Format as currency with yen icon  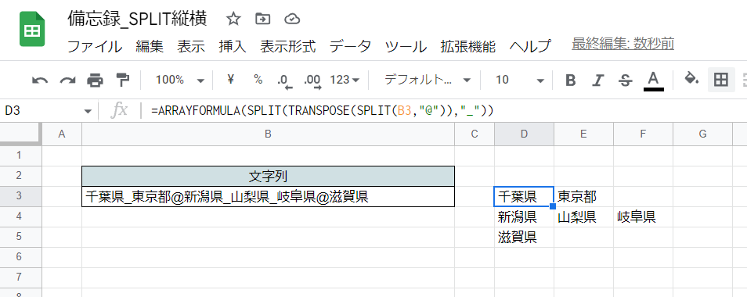231,80
